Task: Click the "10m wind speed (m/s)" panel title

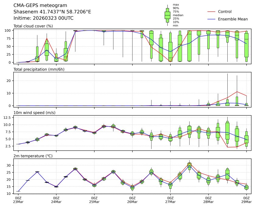Action: click(x=34, y=113)
